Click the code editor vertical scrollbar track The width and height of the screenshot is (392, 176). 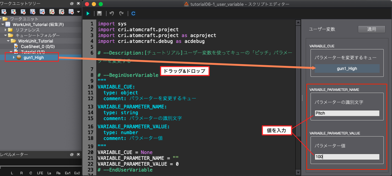(x=298, y=97)
